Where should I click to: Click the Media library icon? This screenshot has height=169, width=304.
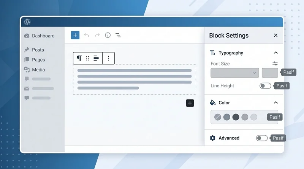coord(27,70)
